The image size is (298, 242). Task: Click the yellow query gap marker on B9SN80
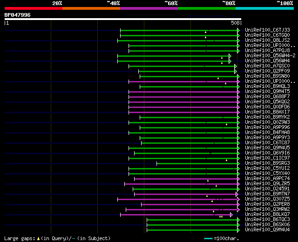point(218,79)
